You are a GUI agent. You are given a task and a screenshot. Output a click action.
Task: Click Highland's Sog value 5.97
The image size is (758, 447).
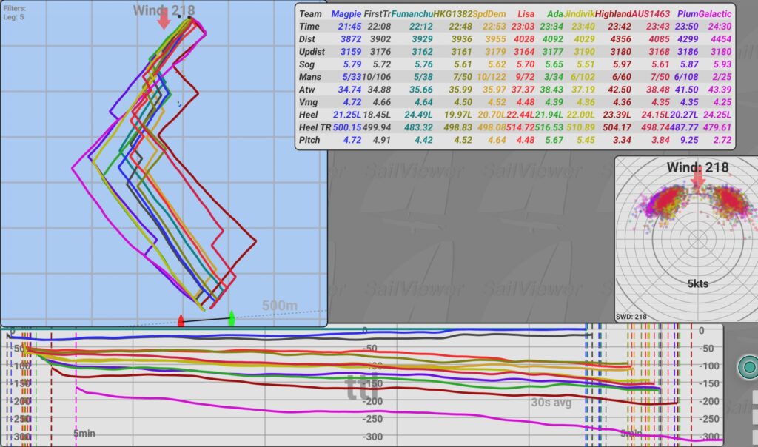tap(622, 64)
